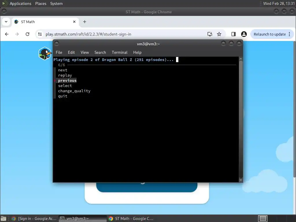Viewport: 296px width, 222px height.
Task: Click the terminal window menu button
Action: (57, 44)
